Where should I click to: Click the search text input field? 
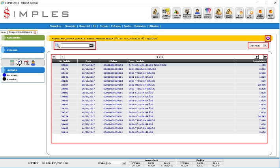[75, 46]
